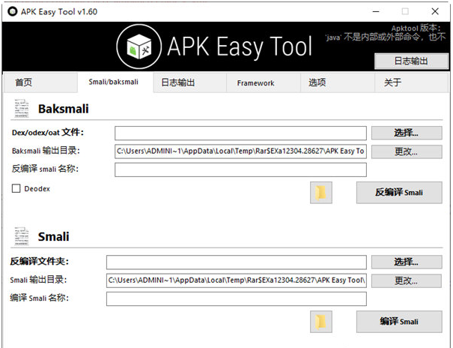Show the 关于 tab
This screenshot has width=453, height=348.
point(411,82)
